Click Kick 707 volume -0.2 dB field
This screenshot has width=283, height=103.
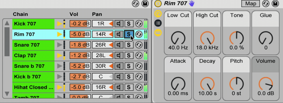[x=80, y=24]
